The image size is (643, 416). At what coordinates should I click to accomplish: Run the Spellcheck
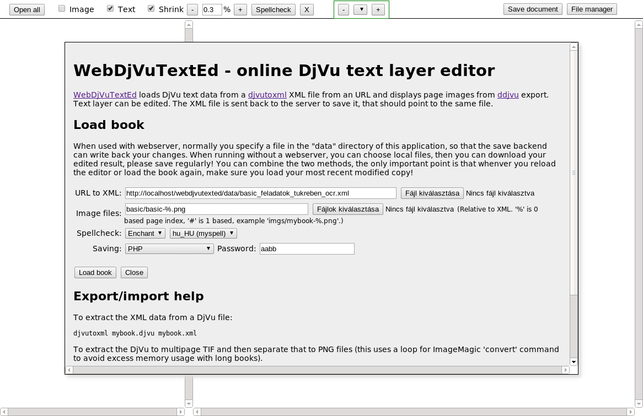pyautogui.click(x=273, y=9)
